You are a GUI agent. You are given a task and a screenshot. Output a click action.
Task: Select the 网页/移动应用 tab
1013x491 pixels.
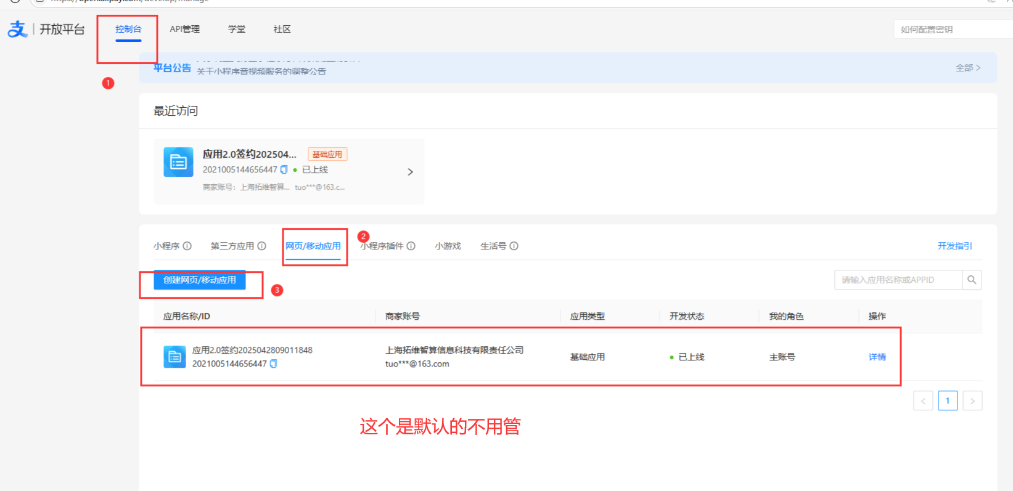[x=313, y=246]
